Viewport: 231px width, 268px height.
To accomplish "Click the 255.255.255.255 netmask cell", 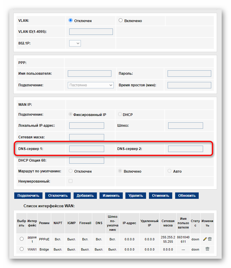I will (x=168, y=239).
